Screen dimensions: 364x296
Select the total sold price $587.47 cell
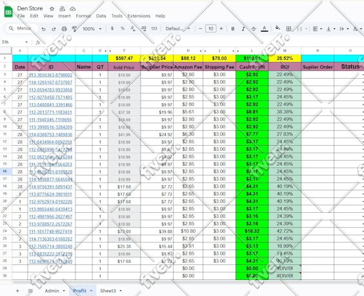pyautogui.click(x=124, y=58)
